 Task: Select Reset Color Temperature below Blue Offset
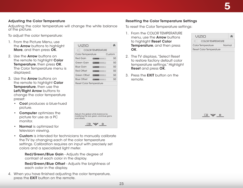pyautogui.click(x=96, y=83)
